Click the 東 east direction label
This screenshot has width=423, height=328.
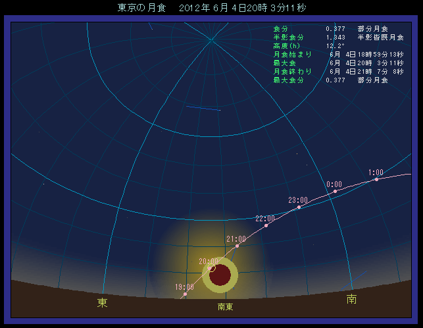[102, 302]
